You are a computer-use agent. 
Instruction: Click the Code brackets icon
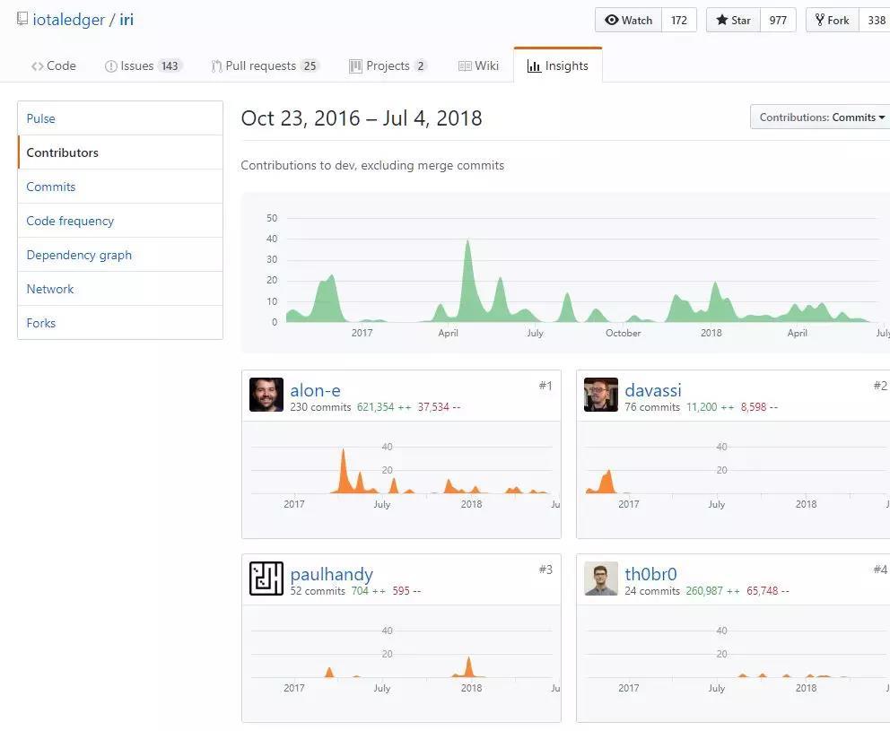click(38, 66)
